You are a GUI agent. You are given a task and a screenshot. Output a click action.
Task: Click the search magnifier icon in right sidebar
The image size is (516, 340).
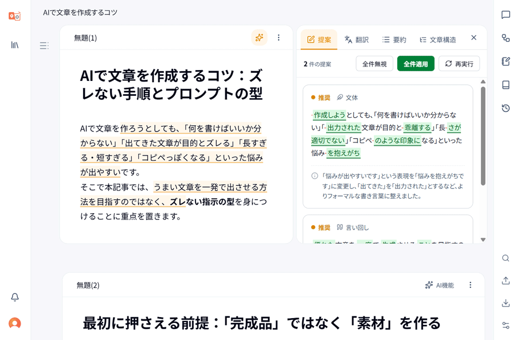coord(506,258)
